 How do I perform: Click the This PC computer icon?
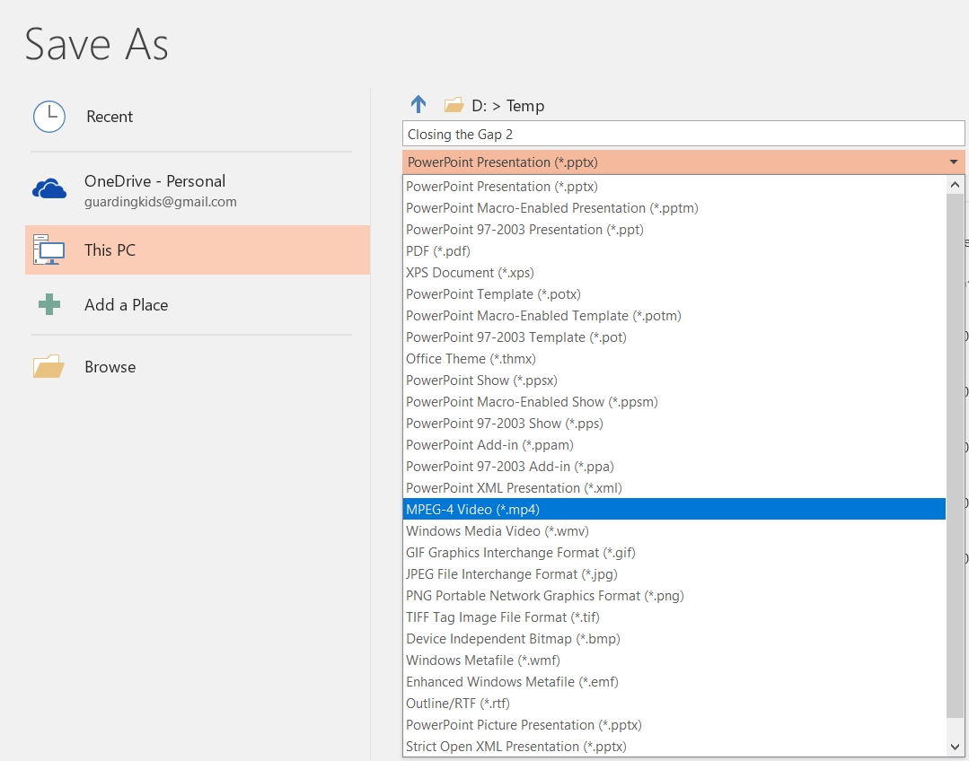pos(48,249)
